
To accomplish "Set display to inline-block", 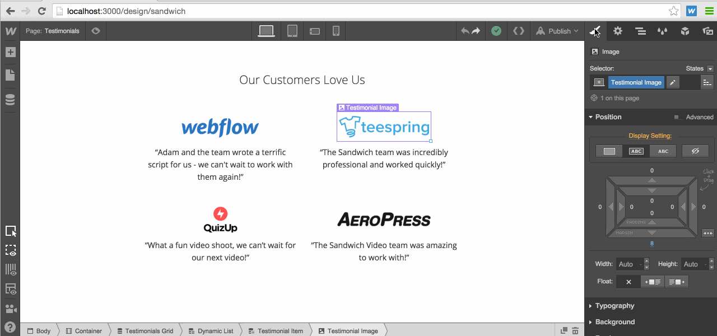I will click(636, 151).
